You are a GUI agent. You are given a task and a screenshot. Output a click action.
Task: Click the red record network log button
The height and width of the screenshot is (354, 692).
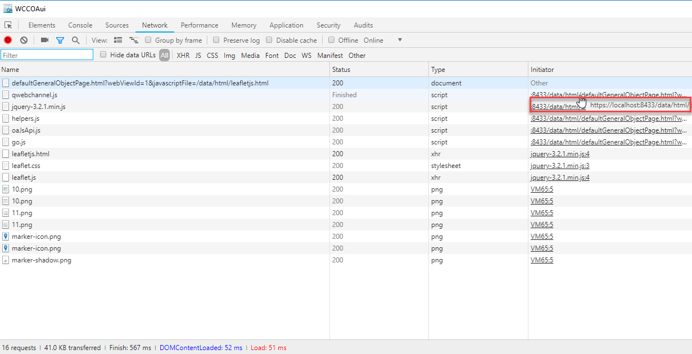pos(8,40)
